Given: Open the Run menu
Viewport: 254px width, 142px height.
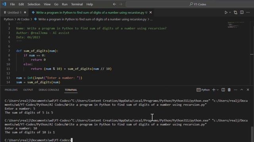Looking at the screenshot, I should 65,4.
